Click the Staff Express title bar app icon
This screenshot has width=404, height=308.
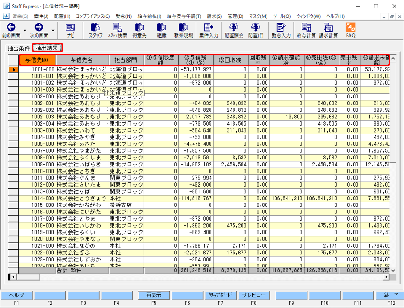pyautogui.click(x=7, y=6)
